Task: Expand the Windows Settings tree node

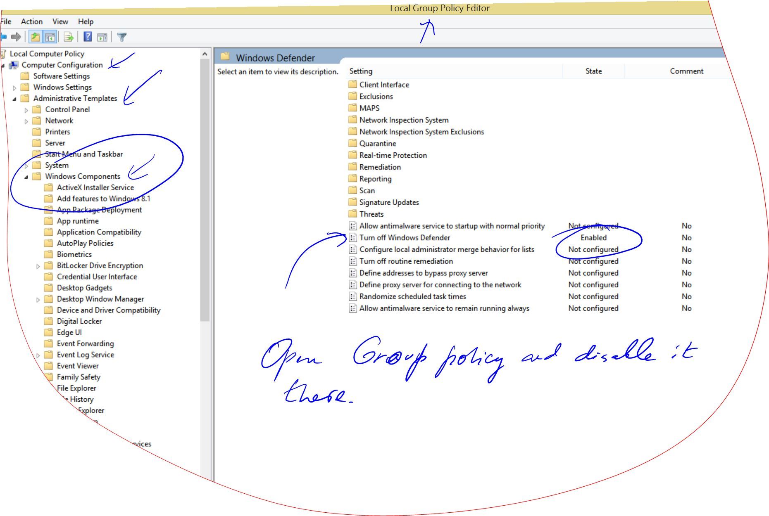Action: pyautogui.click(x=14, y=88)
